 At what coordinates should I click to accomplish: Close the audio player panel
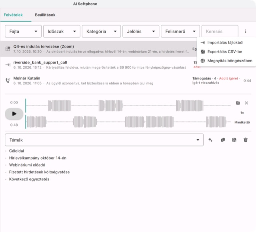(246, 103)
